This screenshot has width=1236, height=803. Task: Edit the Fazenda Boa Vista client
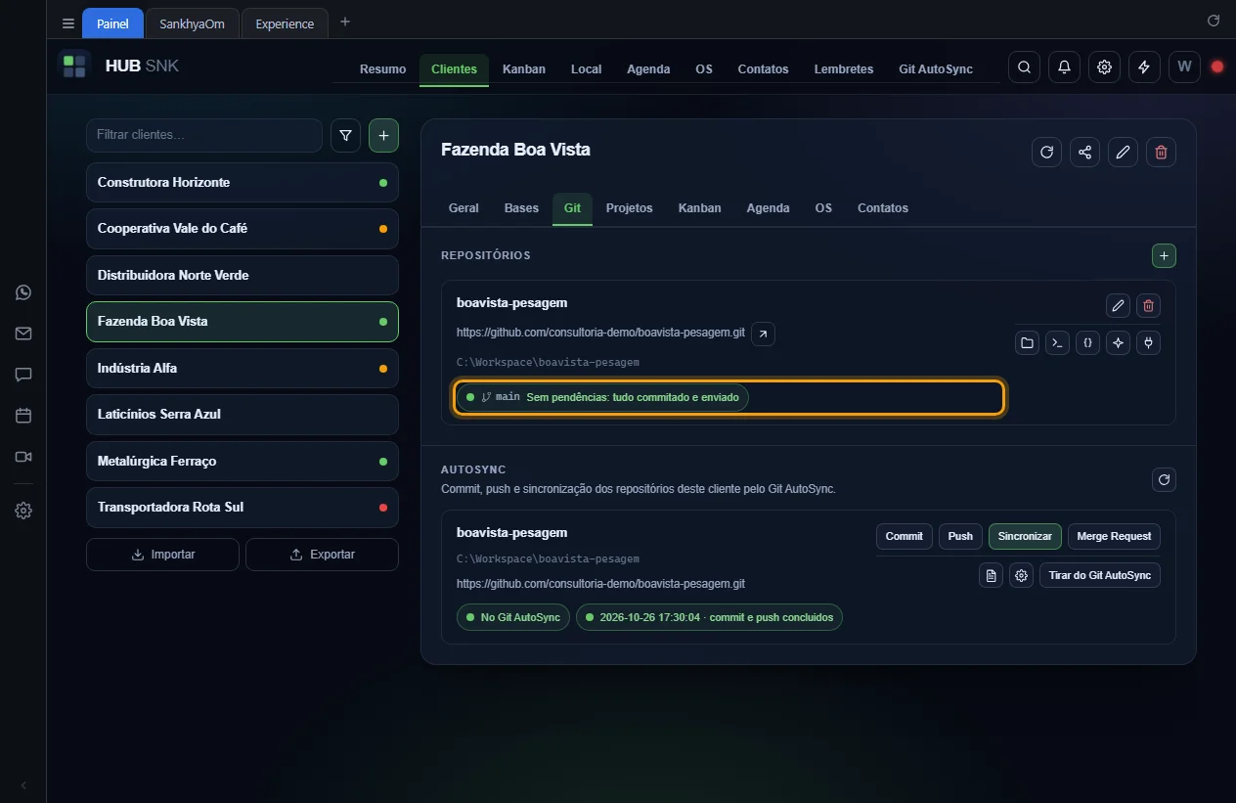1123,152
